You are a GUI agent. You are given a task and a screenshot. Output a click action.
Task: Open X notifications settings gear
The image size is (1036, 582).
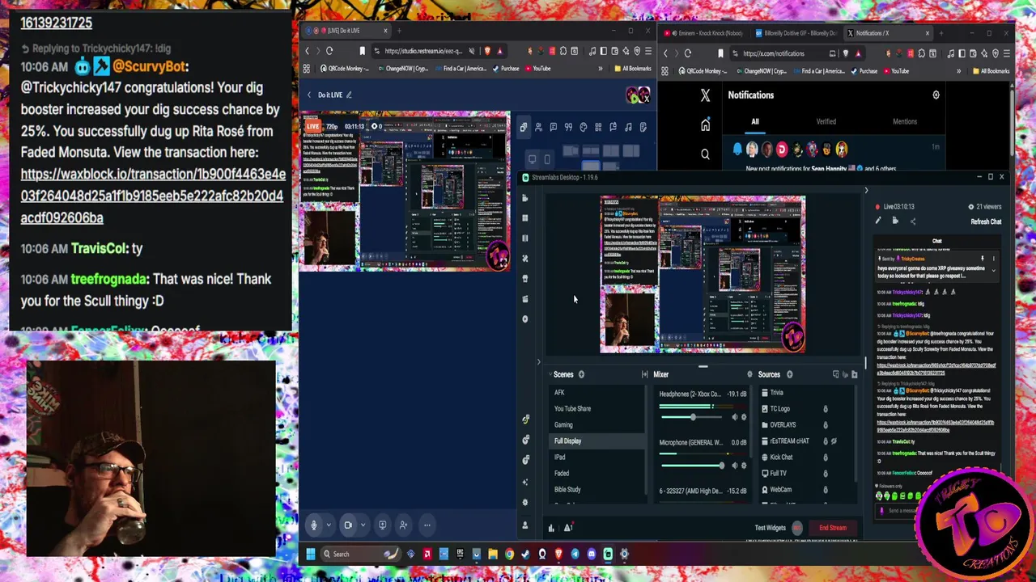coord(936,95)
